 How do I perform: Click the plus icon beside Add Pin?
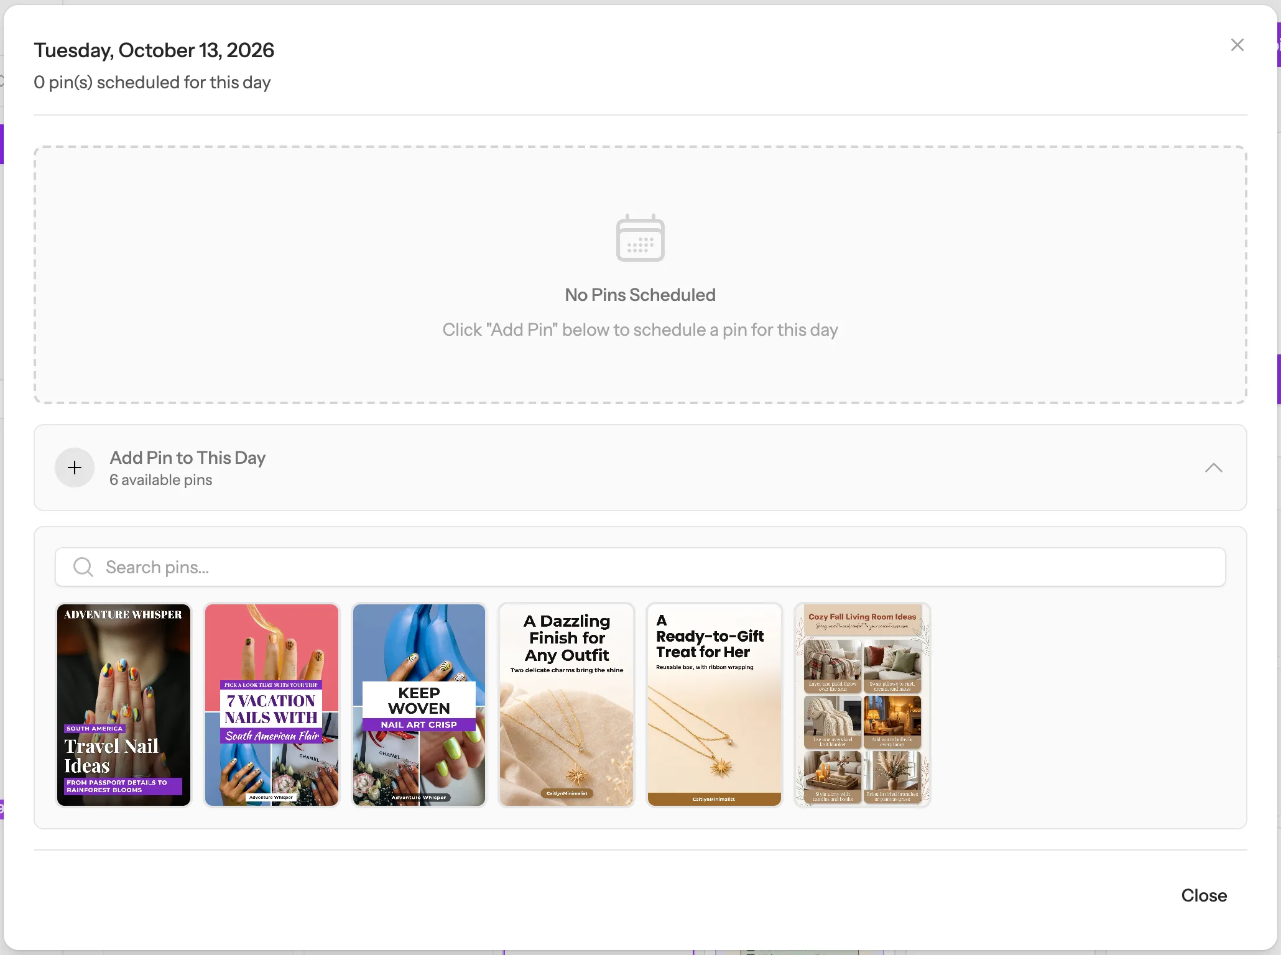(x=75, y=468)
